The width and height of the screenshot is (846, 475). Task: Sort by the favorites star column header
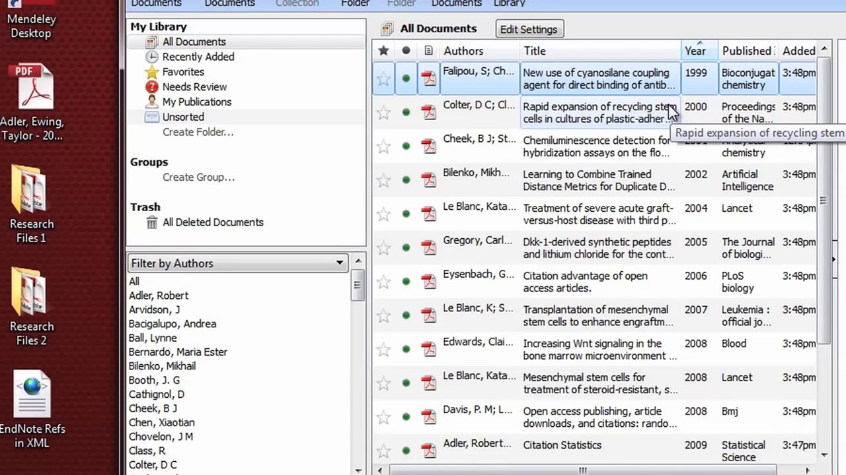[x=383, y=51]
